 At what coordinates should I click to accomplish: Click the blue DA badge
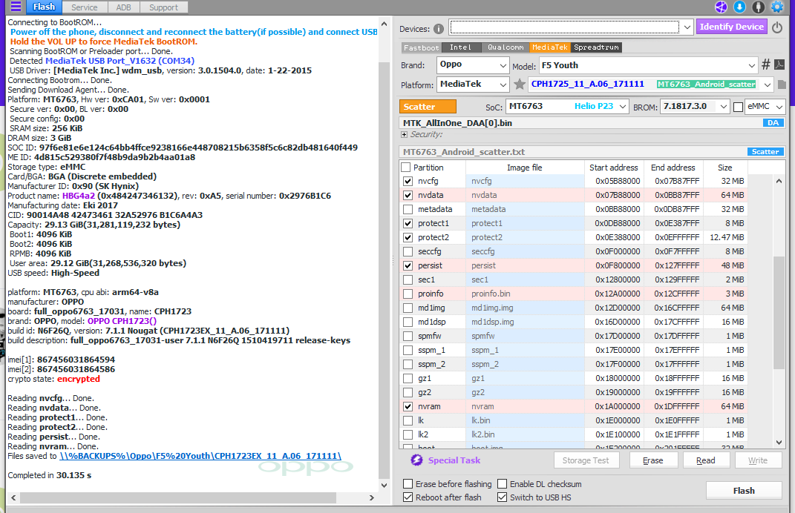tap(773, 122)
